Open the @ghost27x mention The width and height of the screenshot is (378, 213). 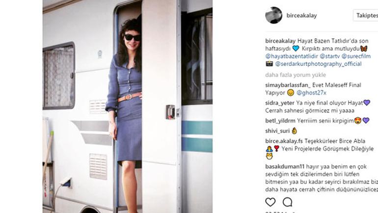[311, 93]
